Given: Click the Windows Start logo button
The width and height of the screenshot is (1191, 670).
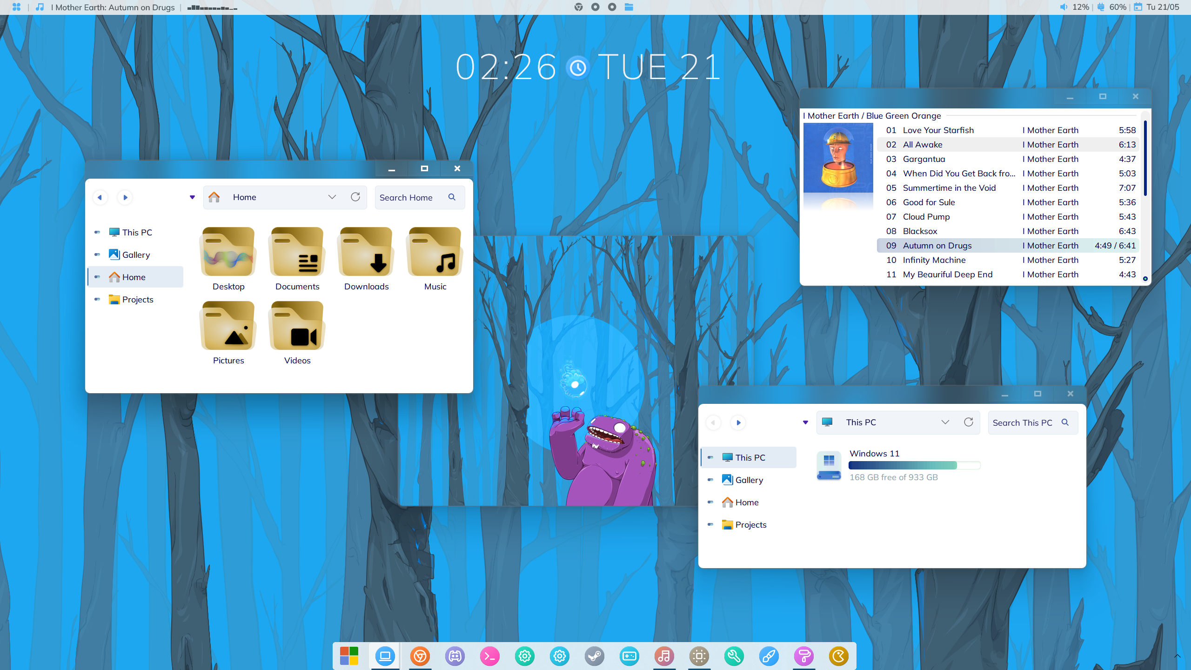Looking at the screenshot, I should tap(349, 656).
